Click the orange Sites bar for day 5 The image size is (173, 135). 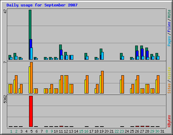31,78
